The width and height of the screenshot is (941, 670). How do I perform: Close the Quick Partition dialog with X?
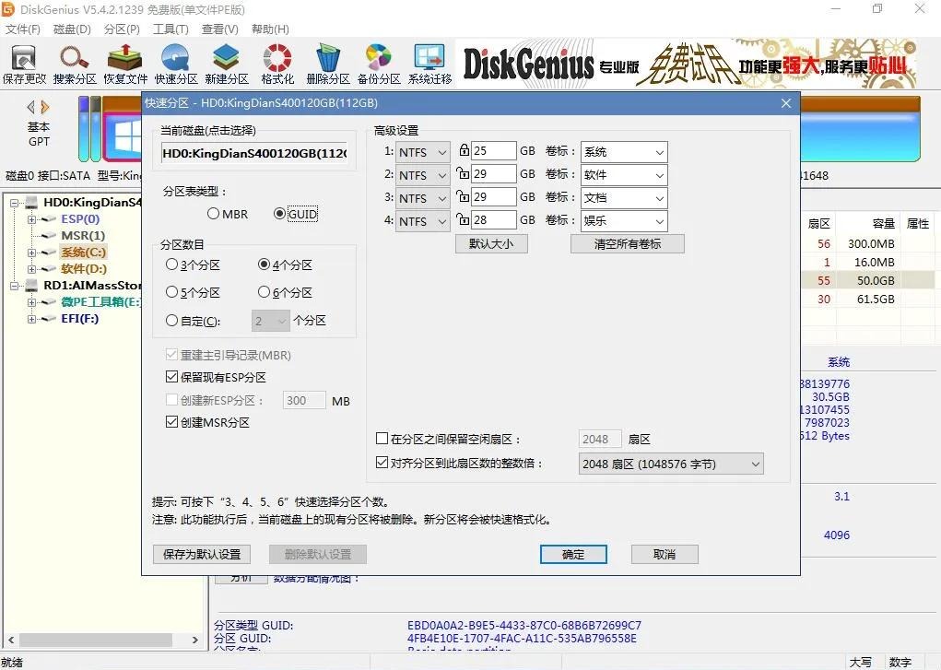786,103
